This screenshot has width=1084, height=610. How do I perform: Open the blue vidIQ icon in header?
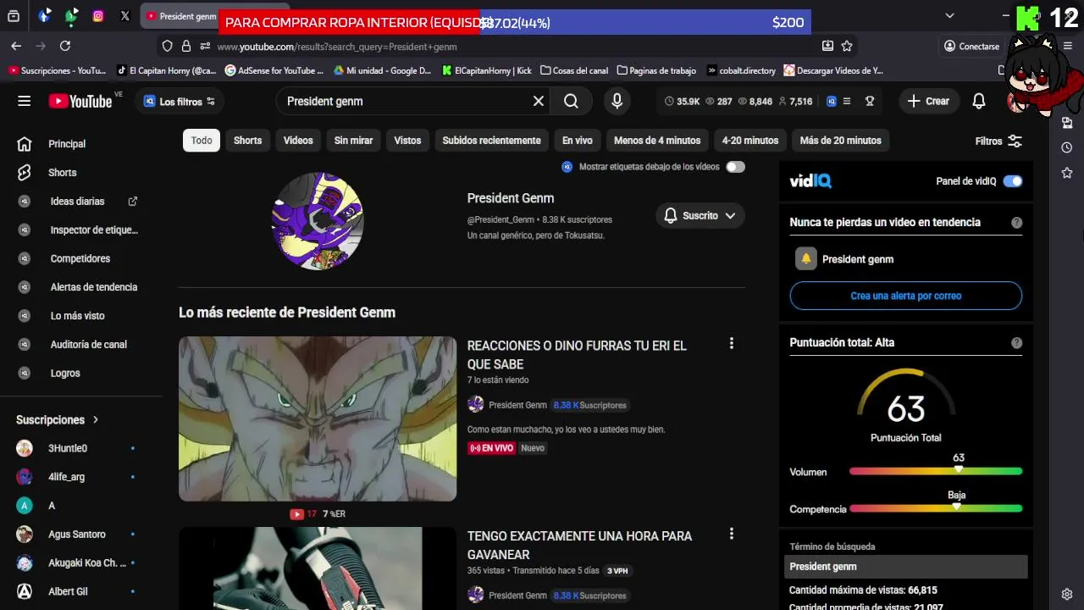click(831, 101)
